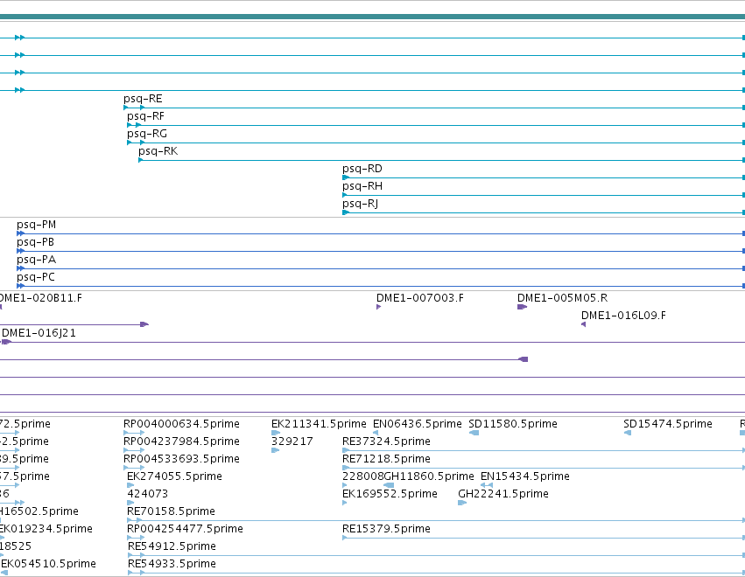Click the RP004254477.5prime EST label
This screenshot has width=745, height=577.
click(x=185, y=529)
